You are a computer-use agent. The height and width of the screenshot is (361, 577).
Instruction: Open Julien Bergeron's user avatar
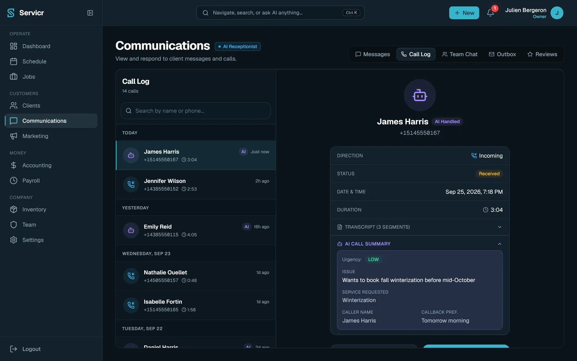click(x=557, y=13)
